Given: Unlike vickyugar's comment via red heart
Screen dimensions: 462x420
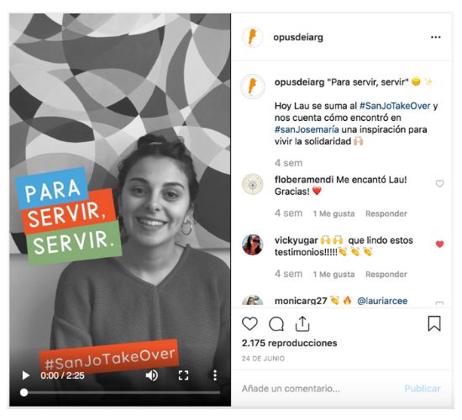Looking at the screenshot, I should click(x=439, y=244).
